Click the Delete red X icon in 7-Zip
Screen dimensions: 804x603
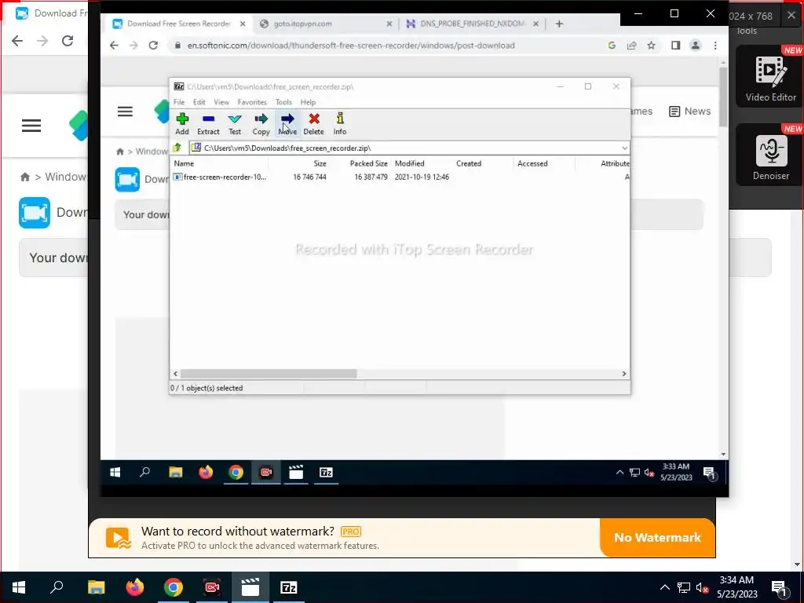click(314, 124)
